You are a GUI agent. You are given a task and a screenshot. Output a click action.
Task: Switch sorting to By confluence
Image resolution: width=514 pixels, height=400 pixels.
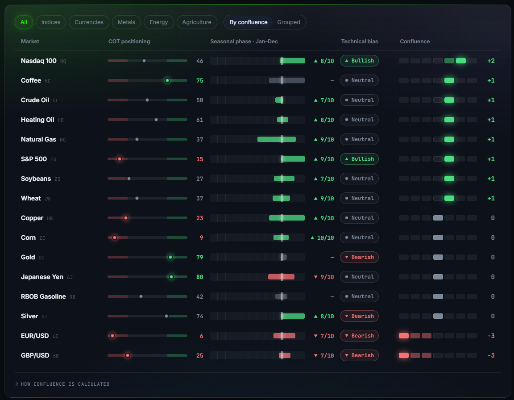249,22
